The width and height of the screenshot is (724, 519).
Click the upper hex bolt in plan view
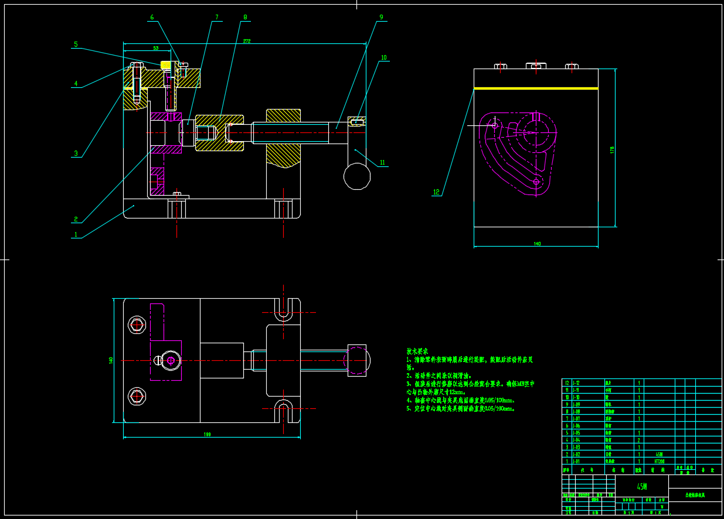(137, 325)
